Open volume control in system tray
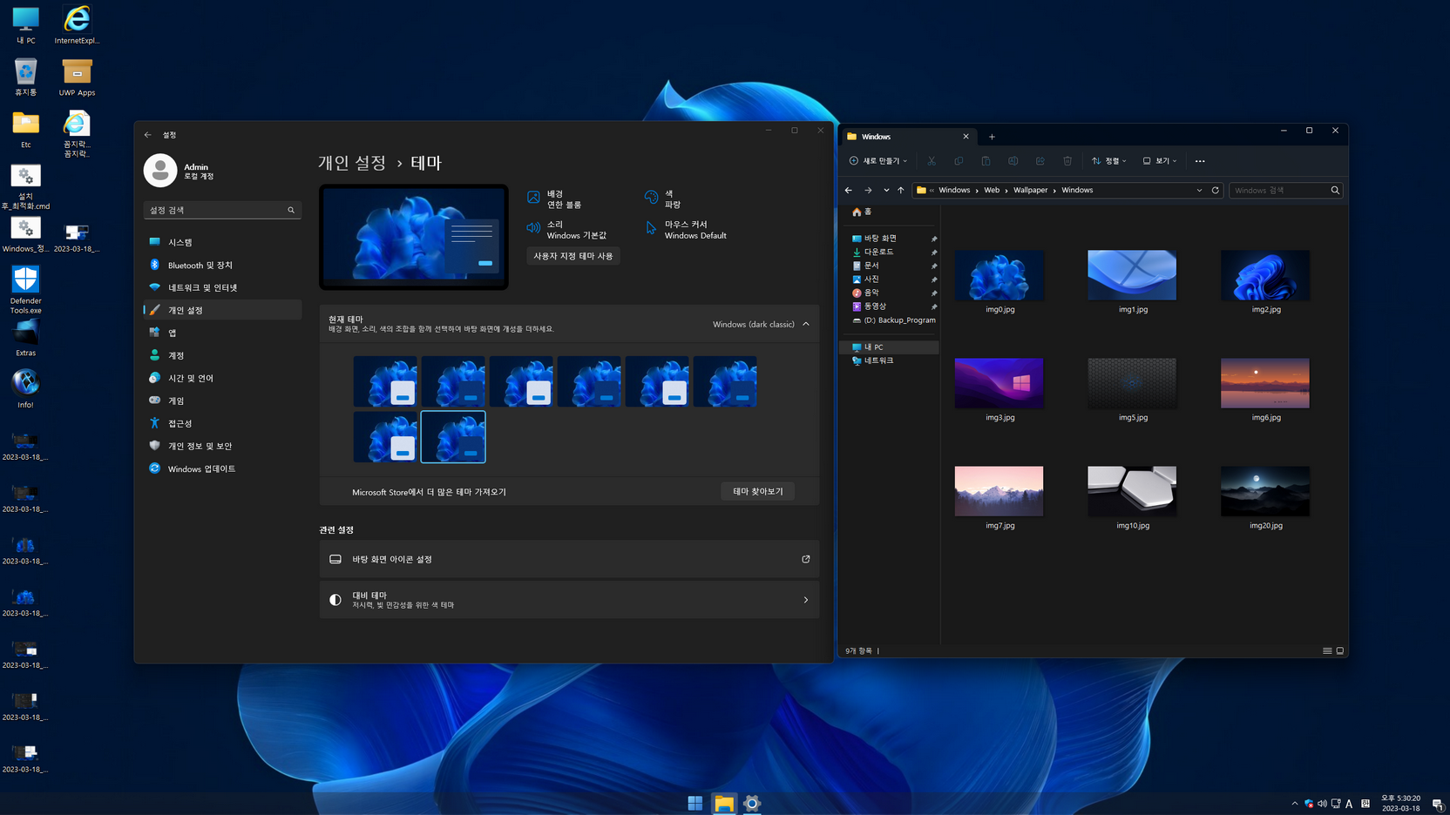 click(1322, 804)
